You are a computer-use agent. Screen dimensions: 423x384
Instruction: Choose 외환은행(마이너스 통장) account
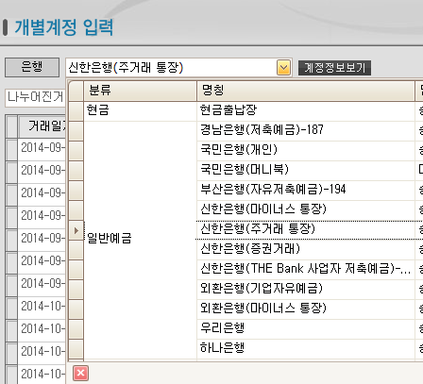tap(306, 309)
